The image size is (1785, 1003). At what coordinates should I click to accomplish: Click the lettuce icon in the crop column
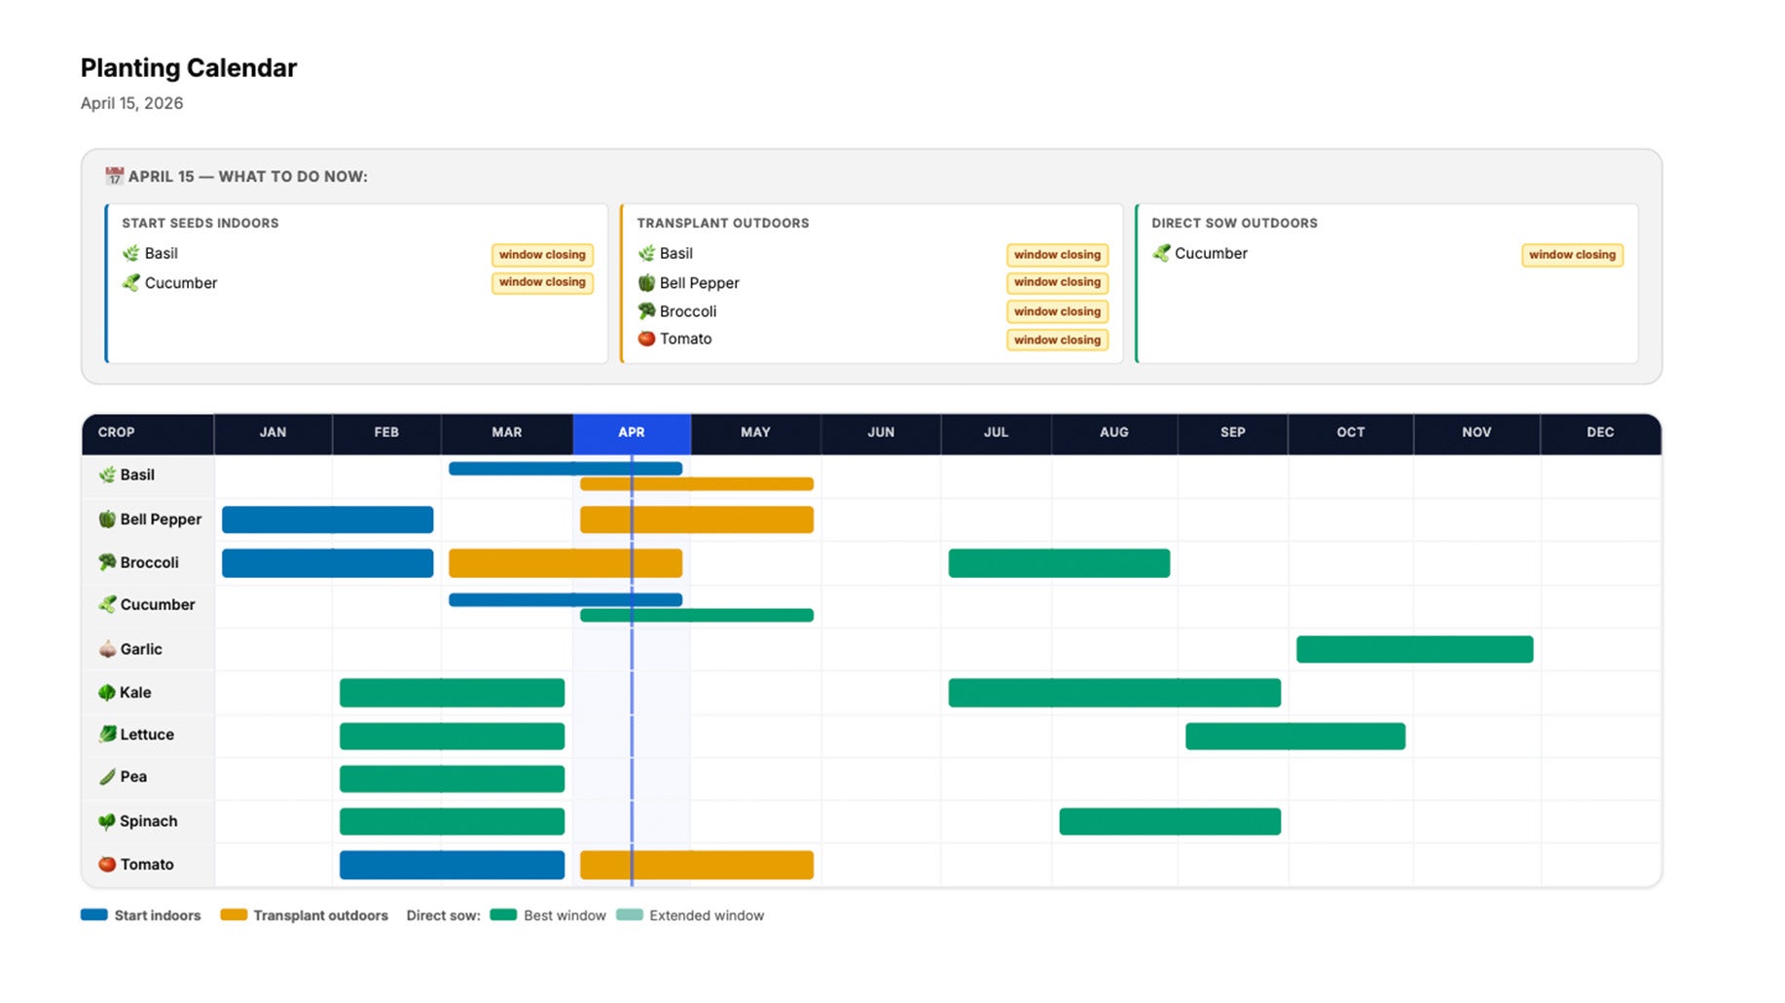[x=107, y=734]
